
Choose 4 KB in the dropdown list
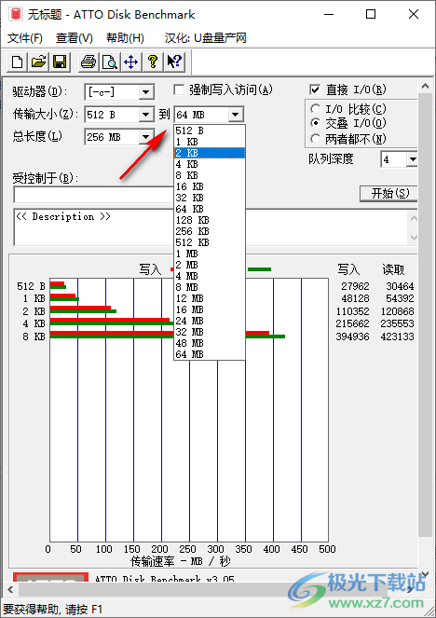coord(210,164)
